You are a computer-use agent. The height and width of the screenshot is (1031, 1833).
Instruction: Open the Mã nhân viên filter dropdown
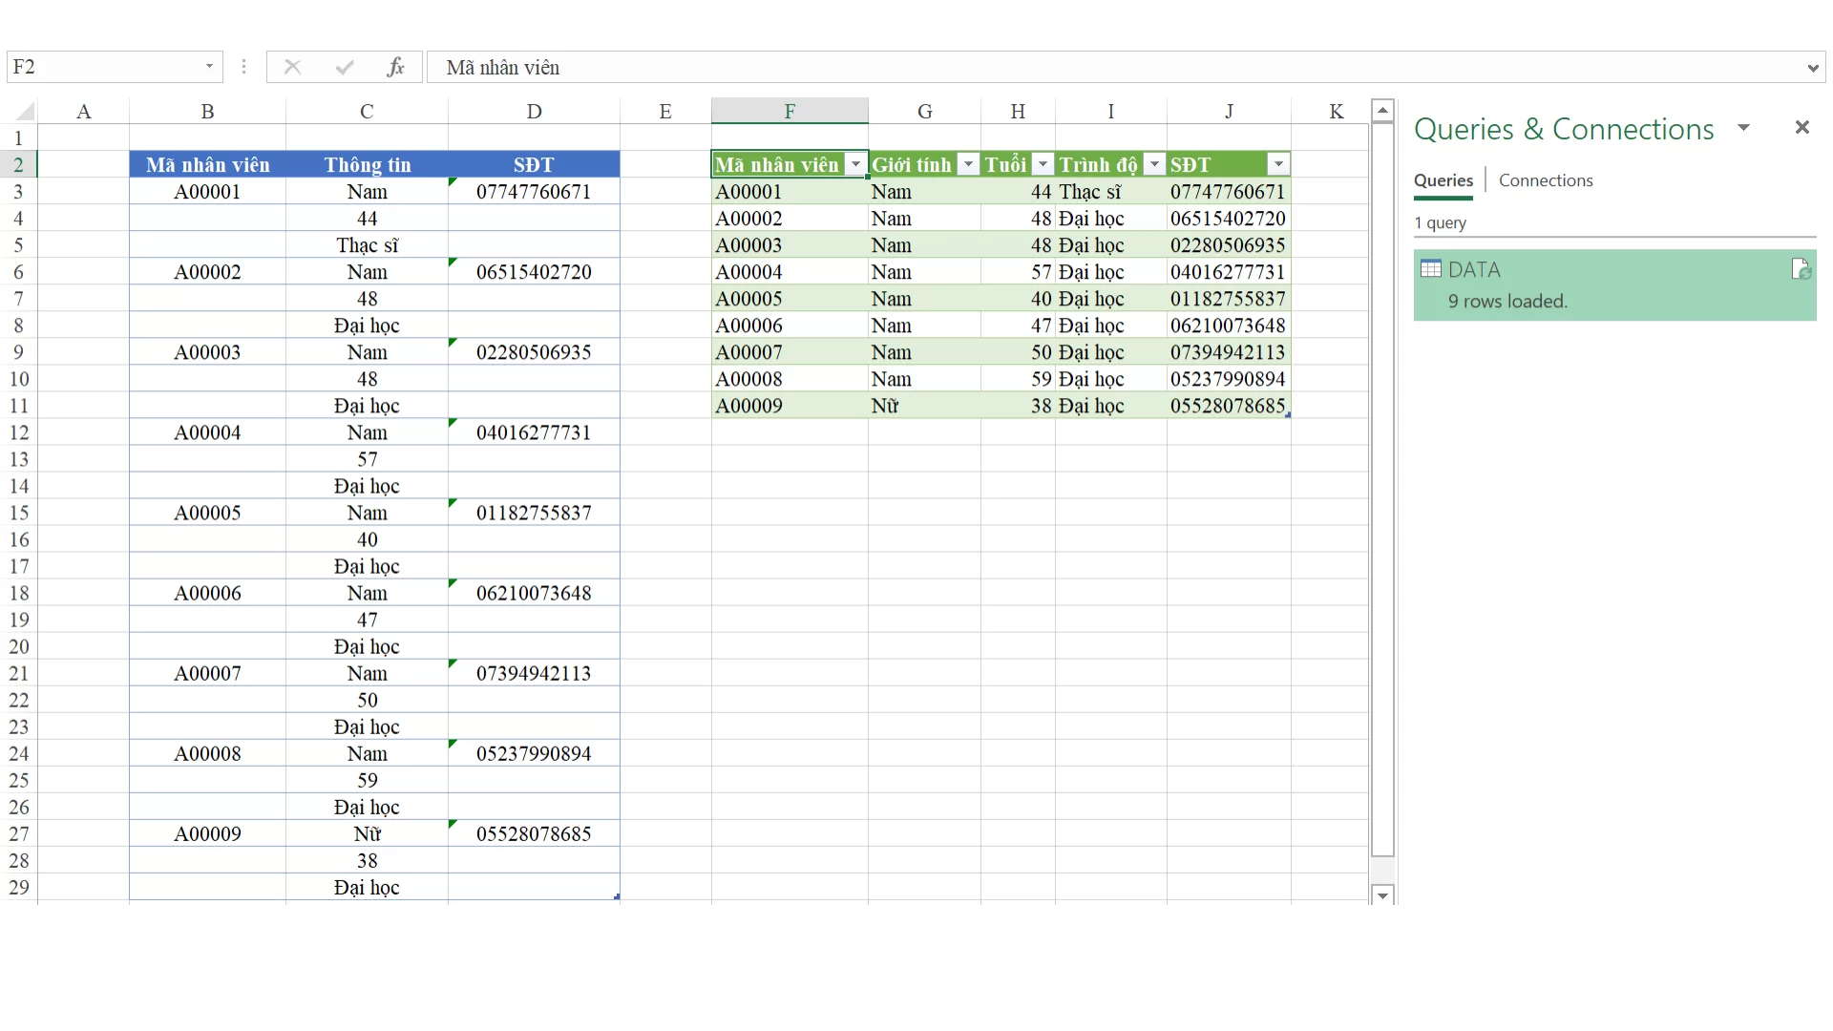click(x=856, y=164)
